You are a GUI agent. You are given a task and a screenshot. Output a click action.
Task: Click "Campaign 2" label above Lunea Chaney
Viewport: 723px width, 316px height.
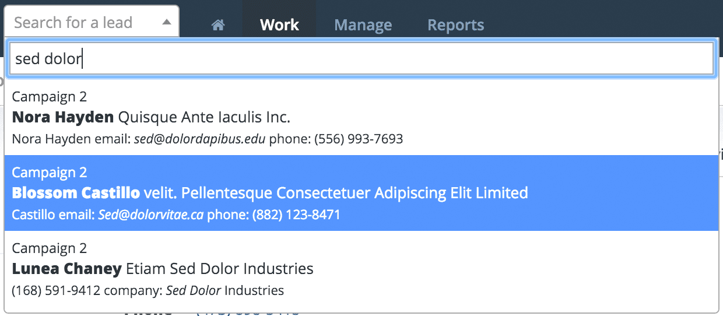[49, 248]
